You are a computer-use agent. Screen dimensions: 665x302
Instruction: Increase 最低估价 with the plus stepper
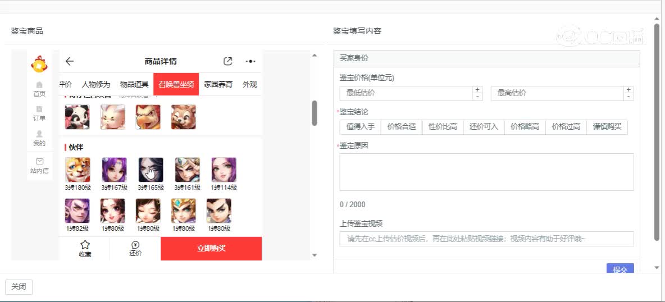click(477, 89)
